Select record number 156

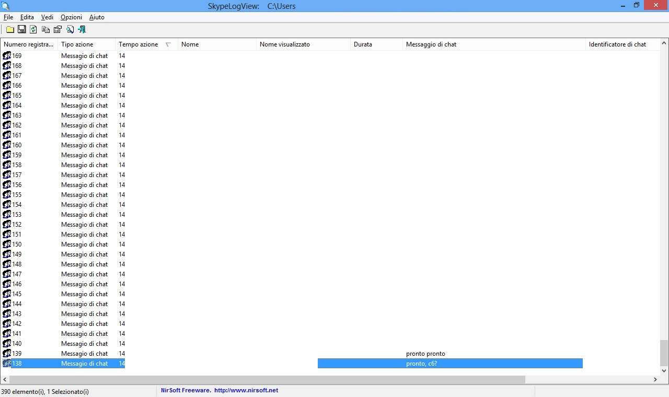[17, 184]
